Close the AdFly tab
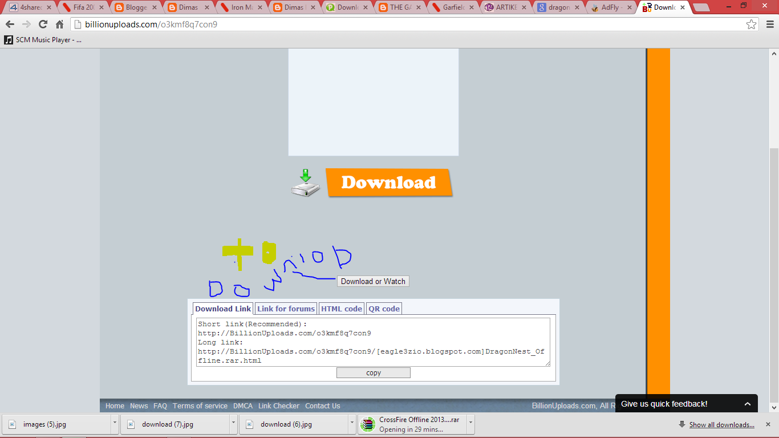This screenshot has width=779, height=438. tap(629, 8)
